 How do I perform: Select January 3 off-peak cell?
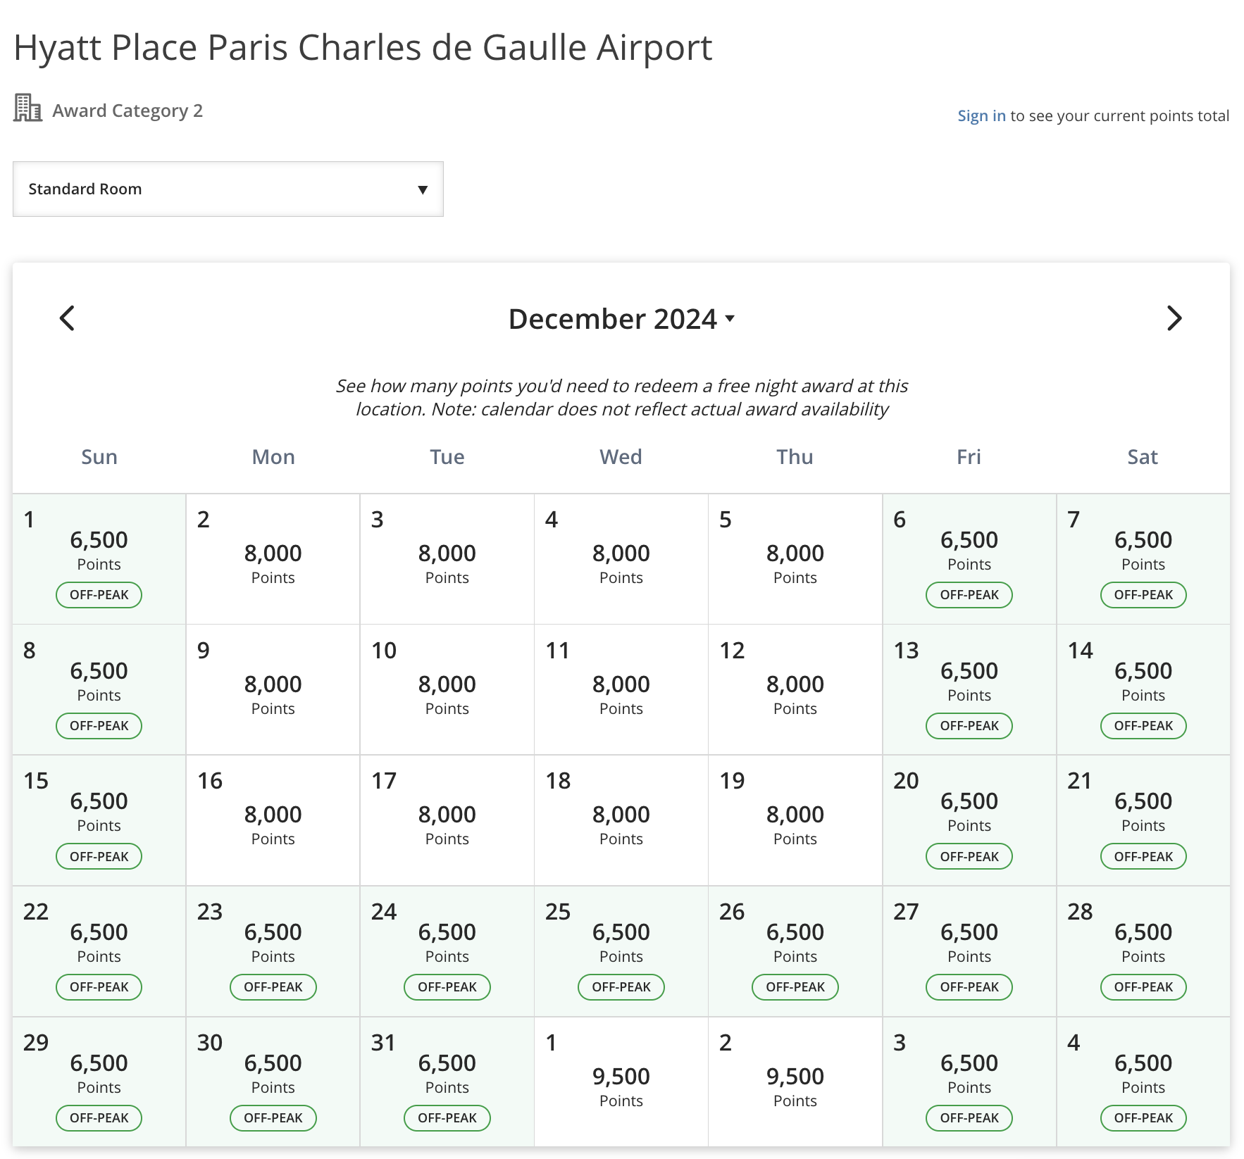pyautogui.click(x=969, y=1082)
